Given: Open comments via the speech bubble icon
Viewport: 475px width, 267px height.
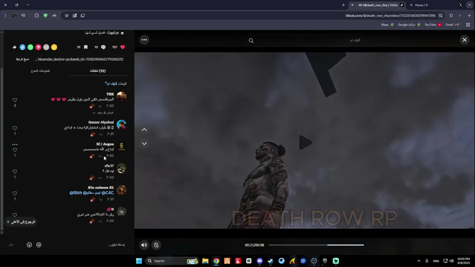Looking at the screenshot, I should (x=104, y=47).
